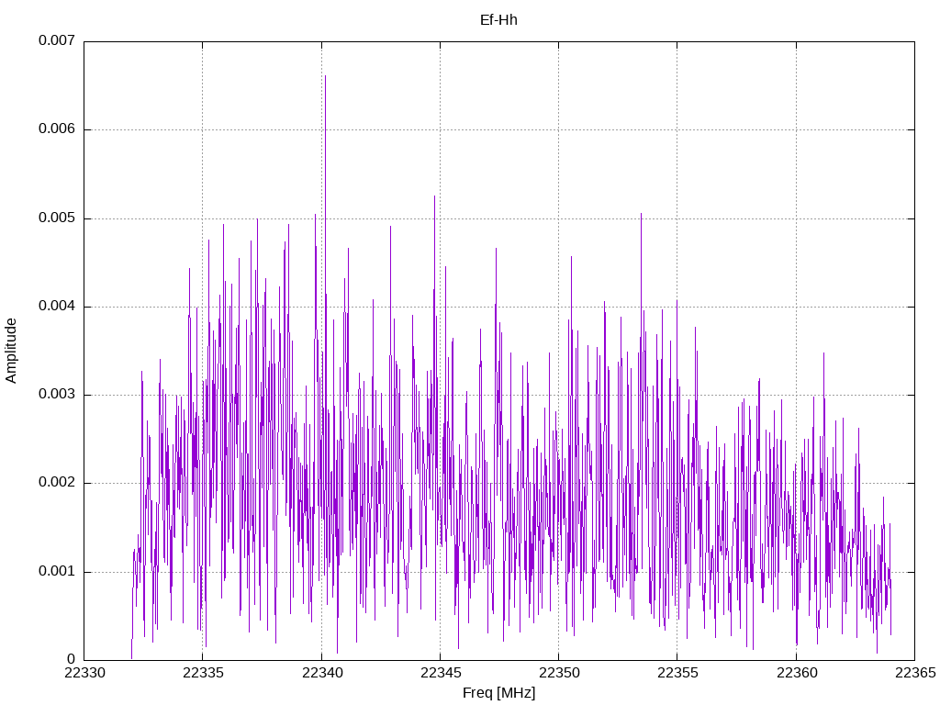This screenshot has height=705, width=940.
Task: Click the x-axis tick label 22345
Action: click(x=441, y=673)
